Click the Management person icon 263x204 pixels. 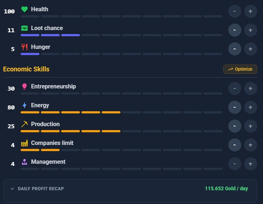25,162
